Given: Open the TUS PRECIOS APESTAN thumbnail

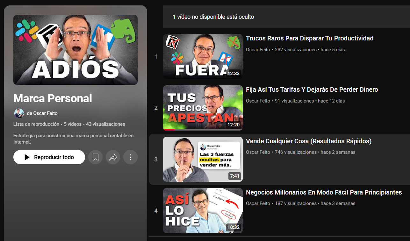Looking at the screenshot, I should pos(203,108).
